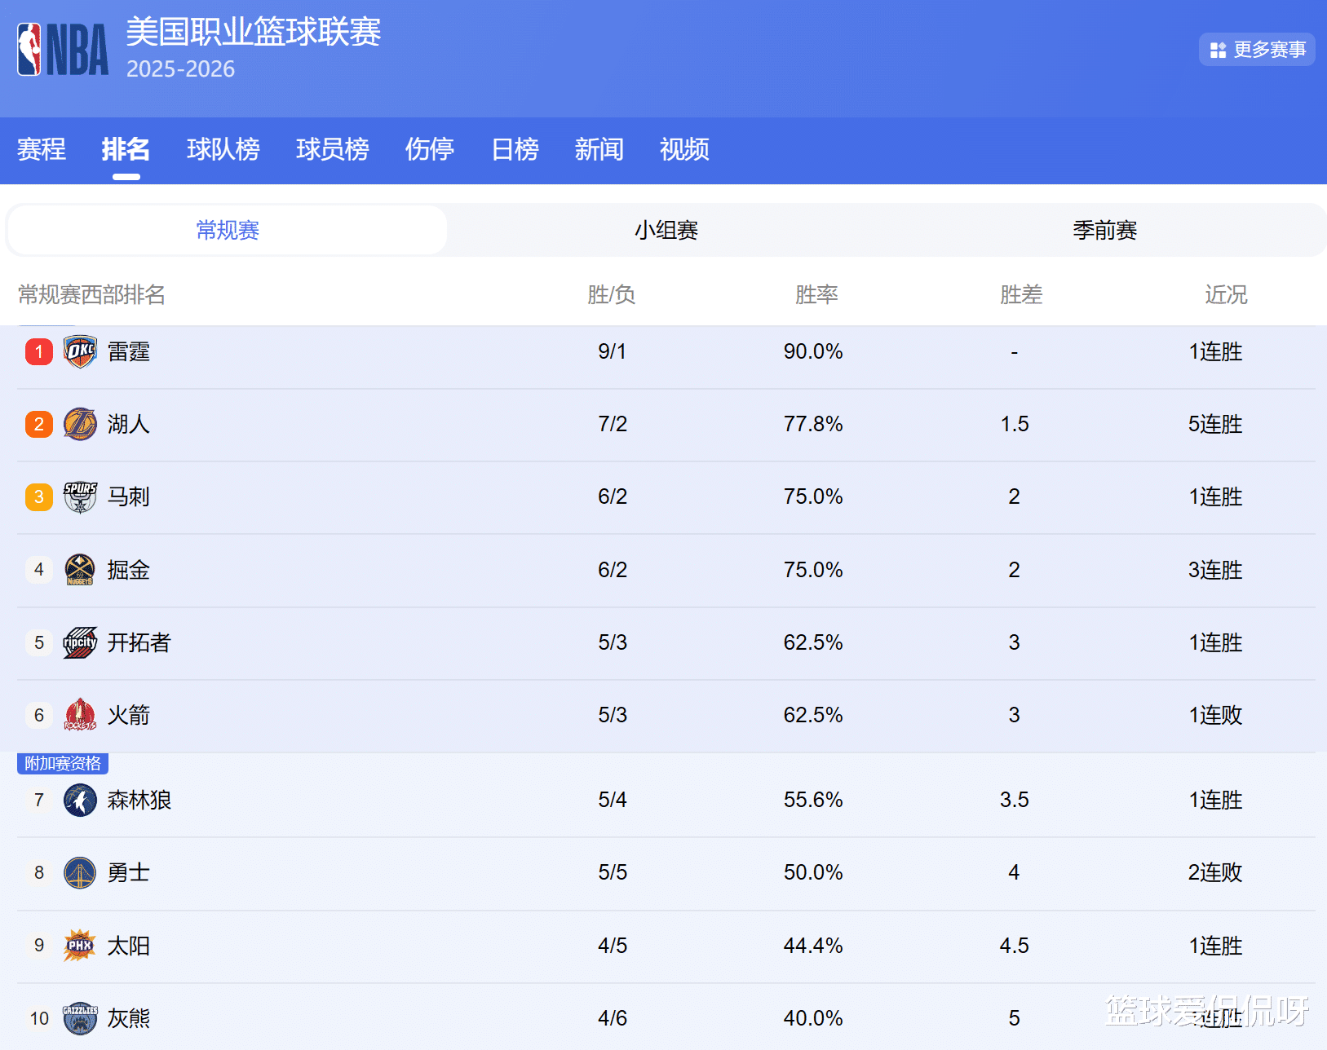Open the Rockets (火箭) team logo

[80, 715]
